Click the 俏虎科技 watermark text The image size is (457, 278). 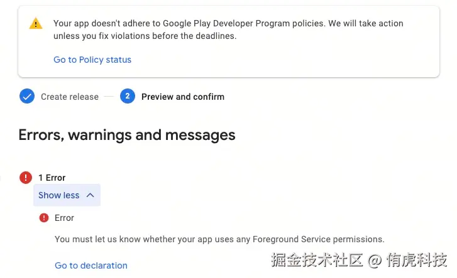(417, 259)
